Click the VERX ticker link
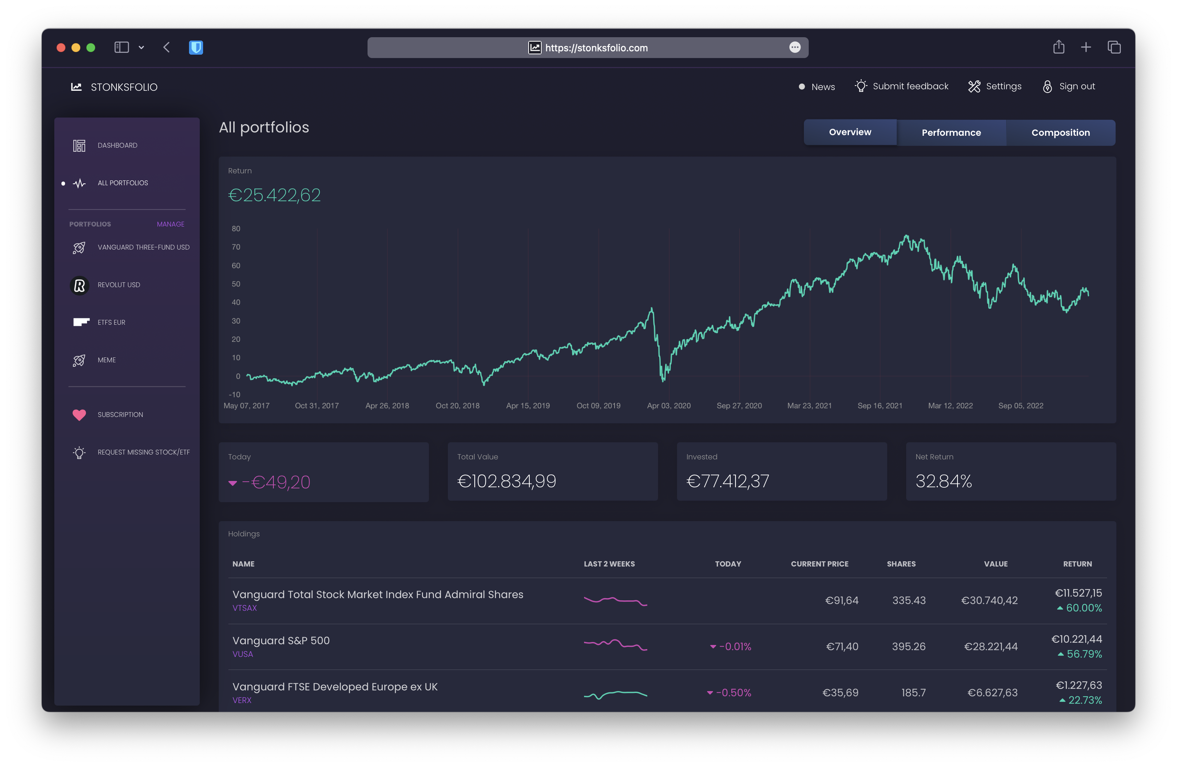Image resolution: width=1177 pixels, height=767 pixels. pos(242,700)
